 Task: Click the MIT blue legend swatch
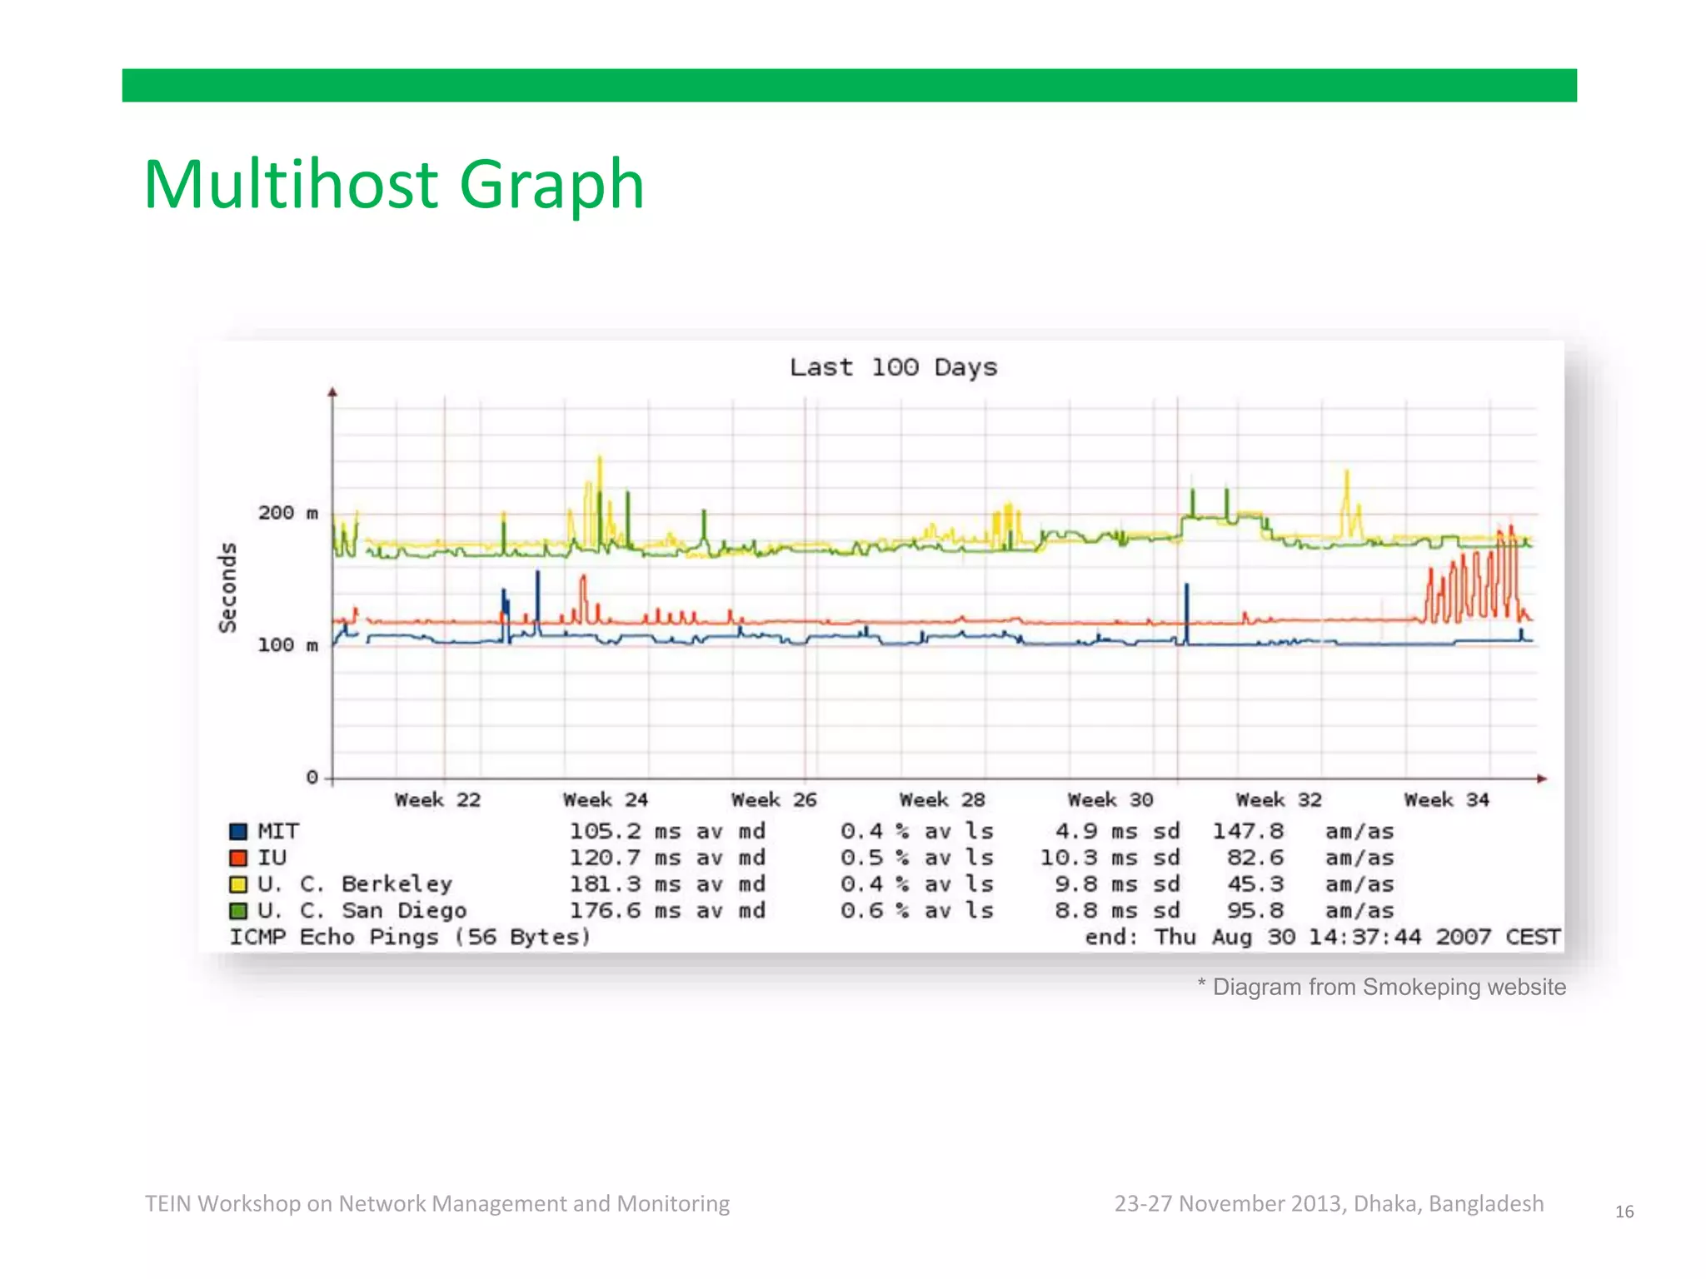(238, 831)
